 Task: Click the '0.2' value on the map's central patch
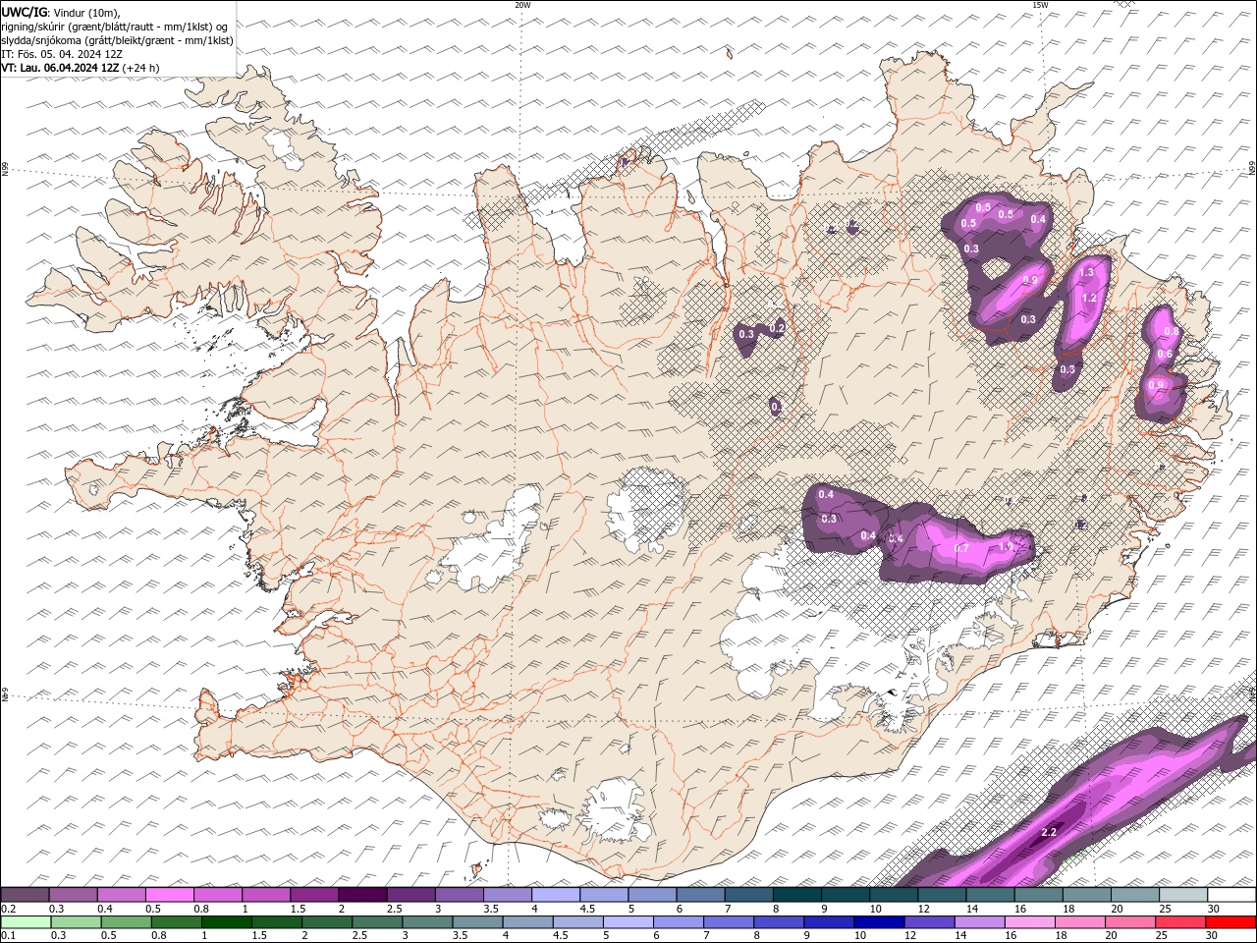(777, 328)
